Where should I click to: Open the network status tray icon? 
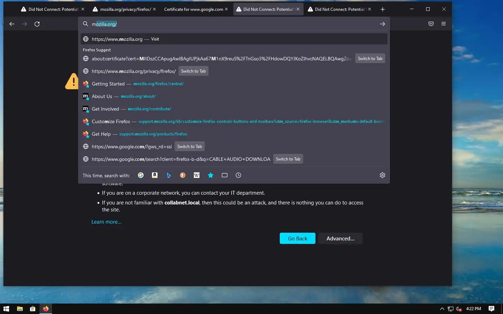(x=451, y=309)
